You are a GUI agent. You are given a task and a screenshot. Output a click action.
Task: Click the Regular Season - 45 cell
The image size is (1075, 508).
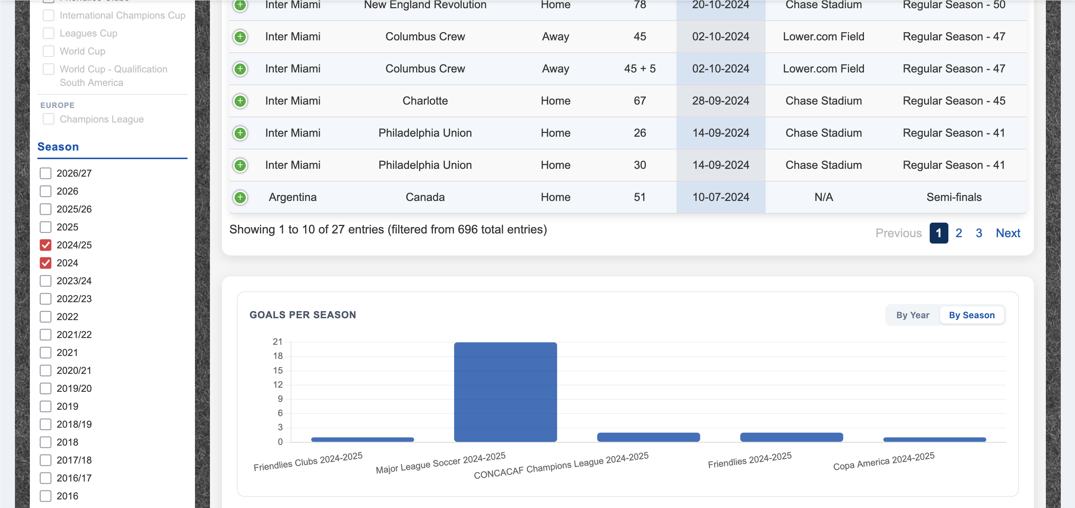point(954,101)
